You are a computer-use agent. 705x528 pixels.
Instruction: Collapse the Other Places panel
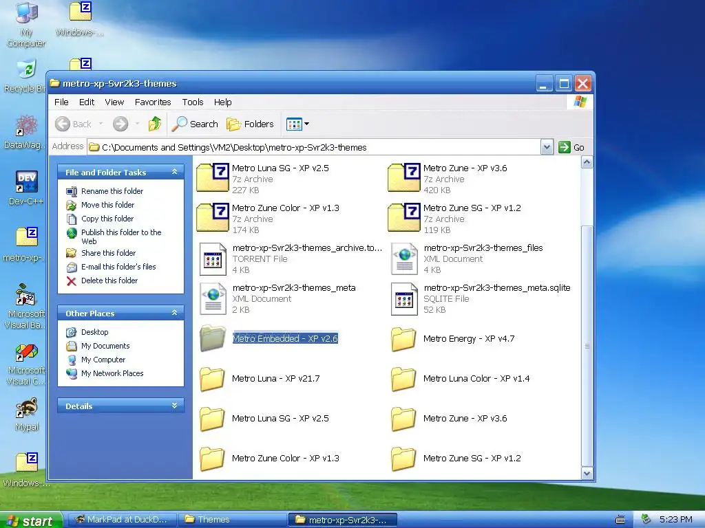pos(174,313)
